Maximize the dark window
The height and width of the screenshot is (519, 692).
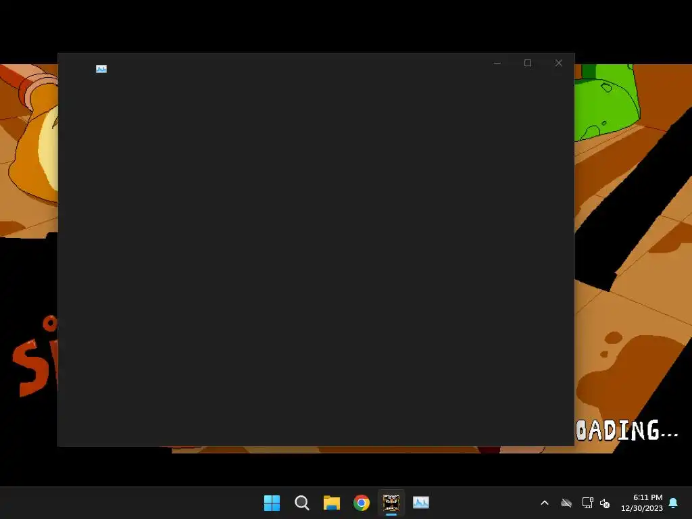coord(527,63)
